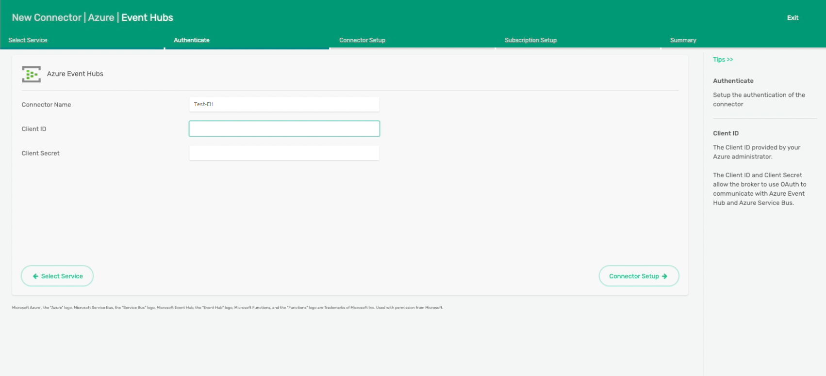Click "New Connector" in the header title

click(47, 18)
